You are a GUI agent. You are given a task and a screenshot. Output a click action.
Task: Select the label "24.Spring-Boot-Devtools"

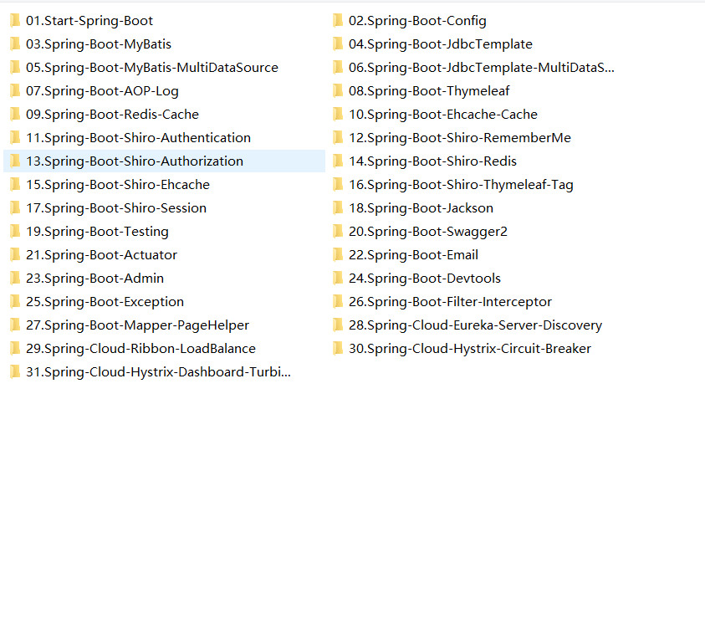[425, 279]
